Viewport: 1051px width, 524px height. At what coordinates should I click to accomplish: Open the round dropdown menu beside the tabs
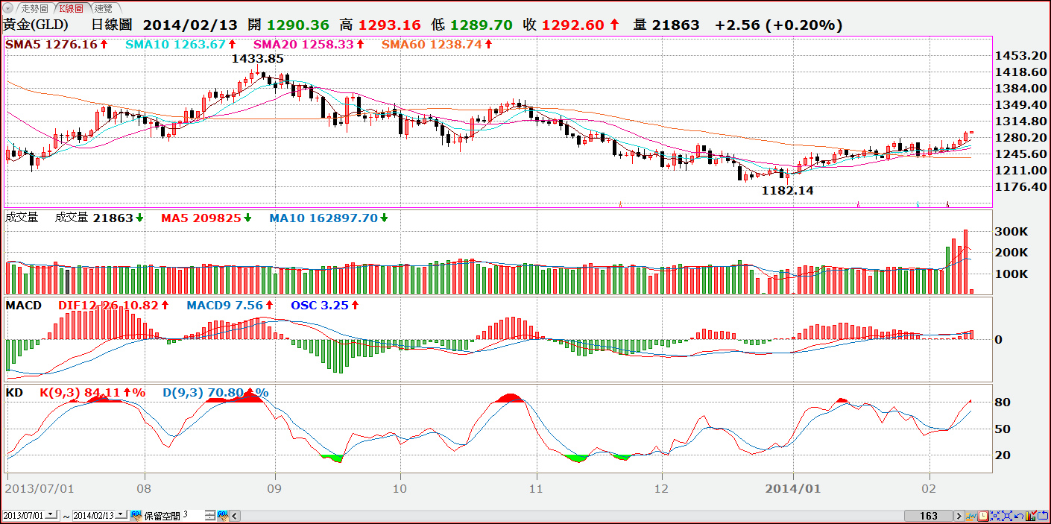tap(8, 7)
